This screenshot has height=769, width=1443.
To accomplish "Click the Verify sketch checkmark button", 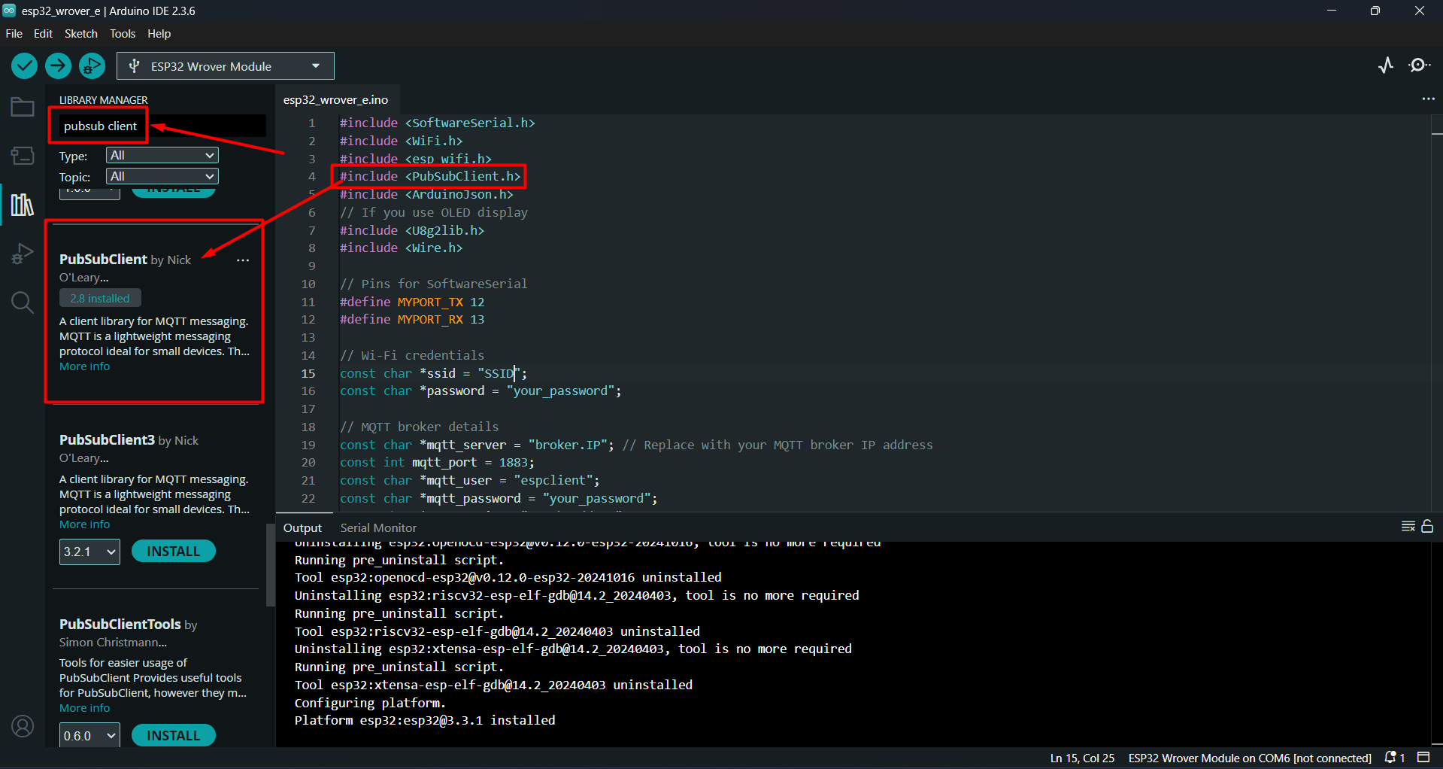I will pos(24,66).
